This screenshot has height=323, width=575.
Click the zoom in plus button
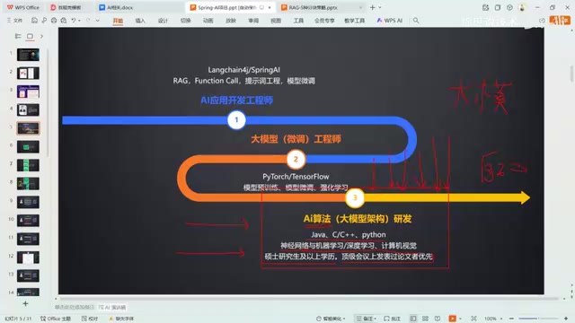pos(566,319)
